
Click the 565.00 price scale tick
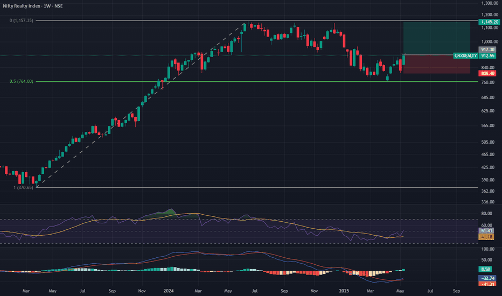coord(488,125)
